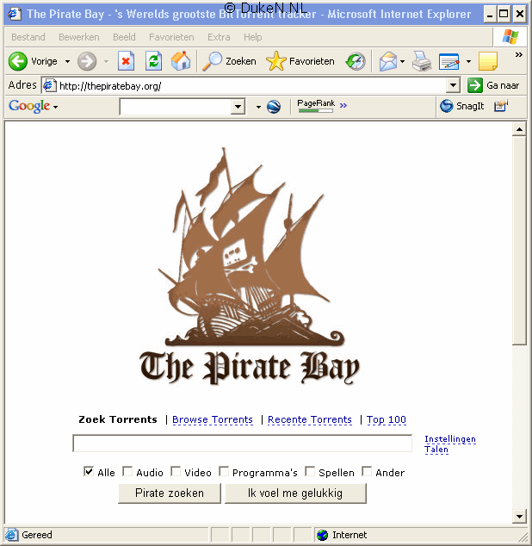Click the Stop loading toolbar icon
This screenshot has width=532, height=546.
tap(127, 61)
